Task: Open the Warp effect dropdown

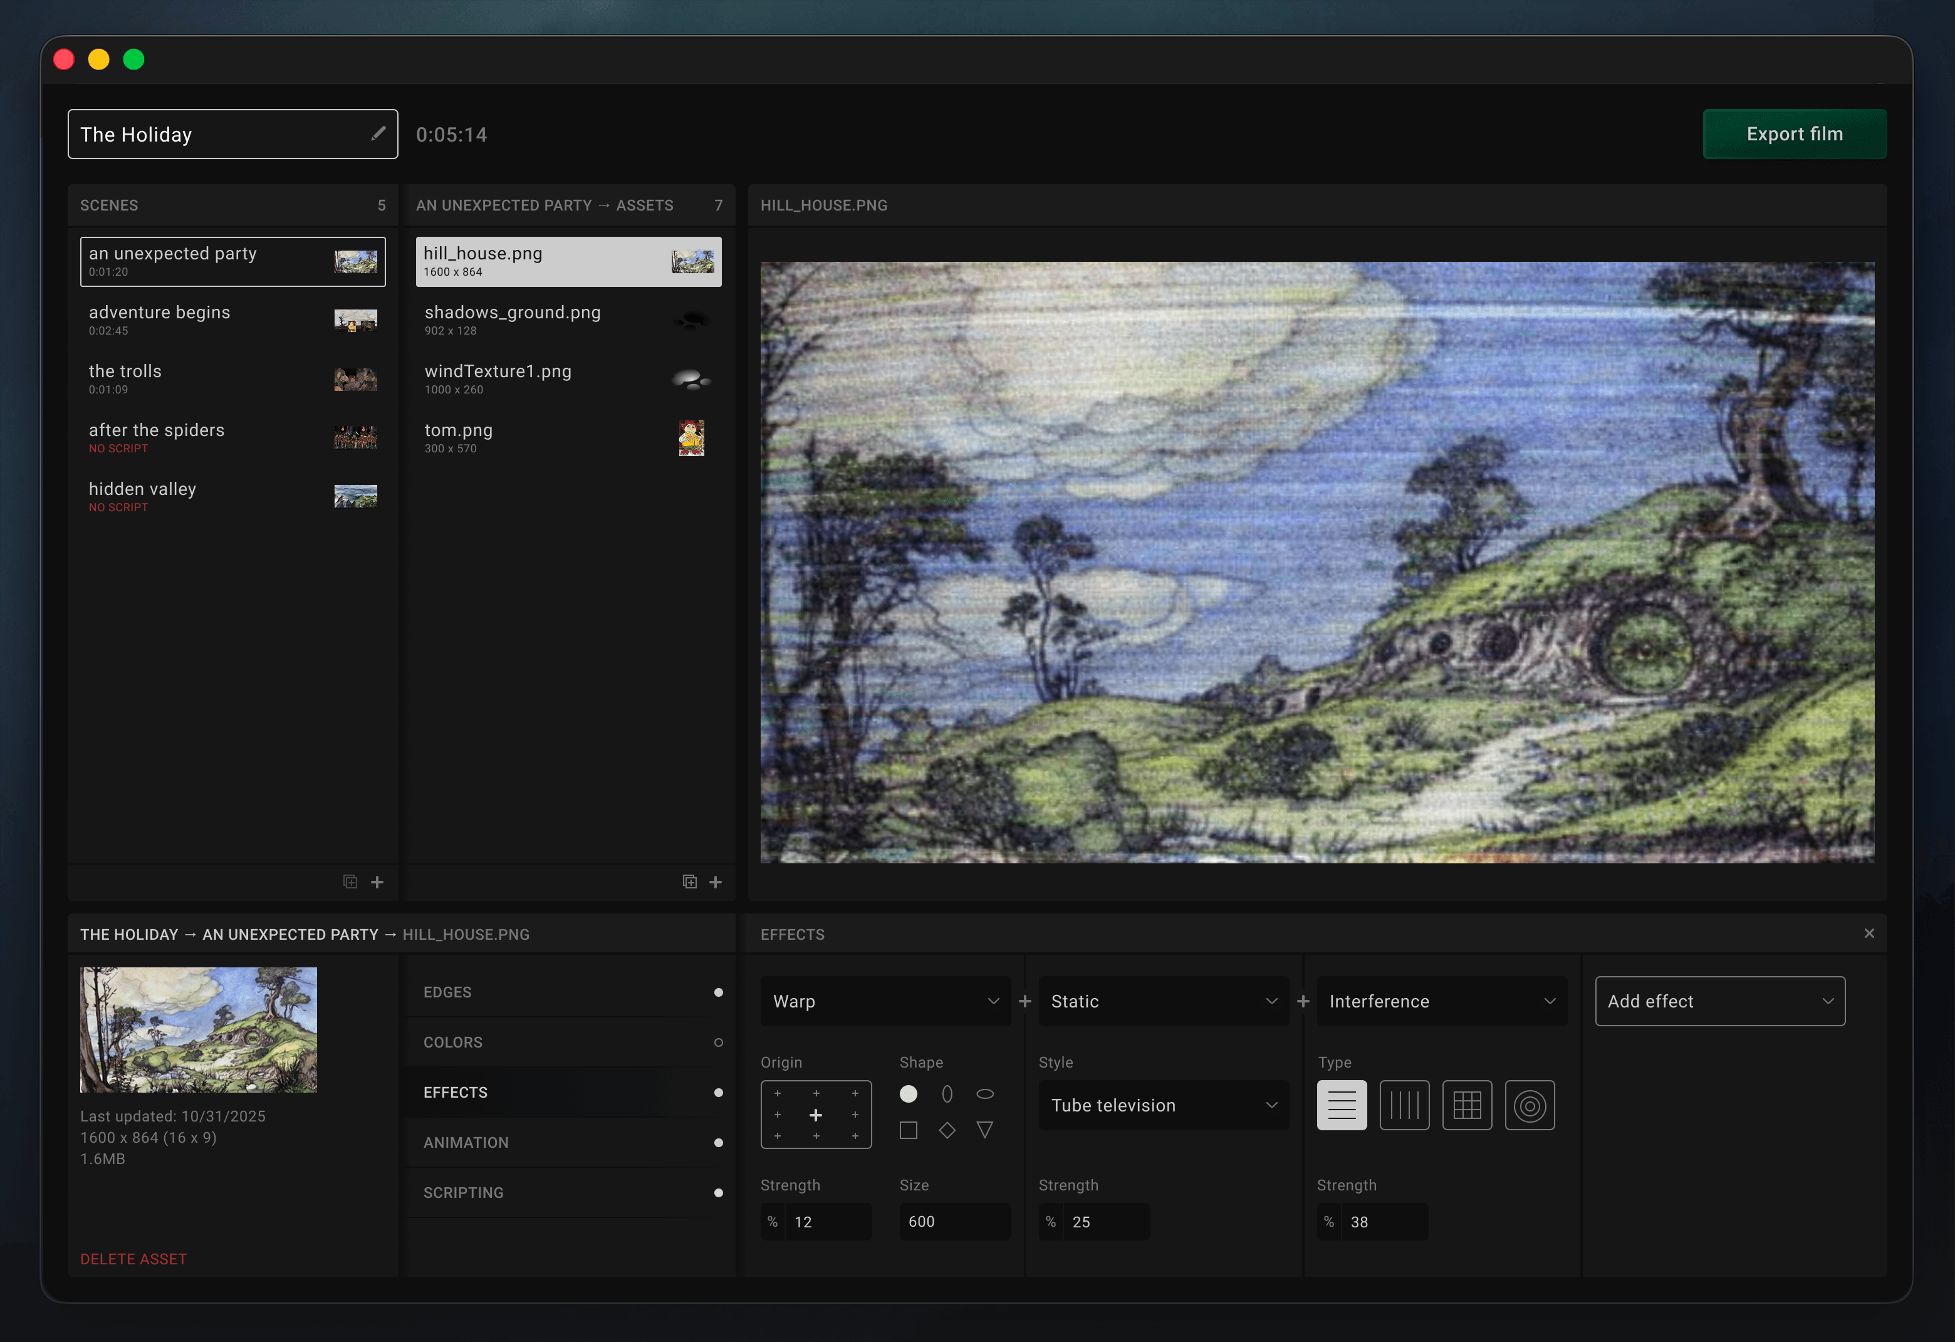Action: 885,1001
